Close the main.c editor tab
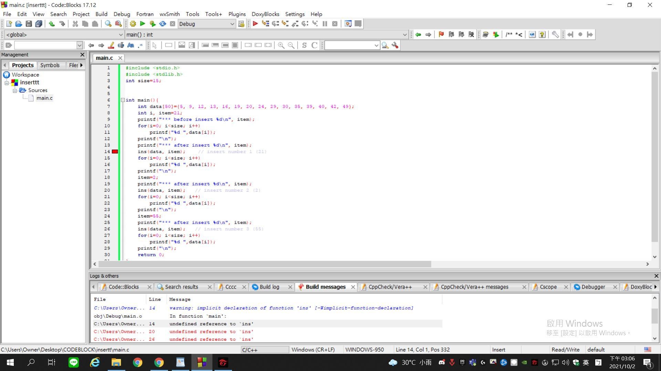 point(120,58)
